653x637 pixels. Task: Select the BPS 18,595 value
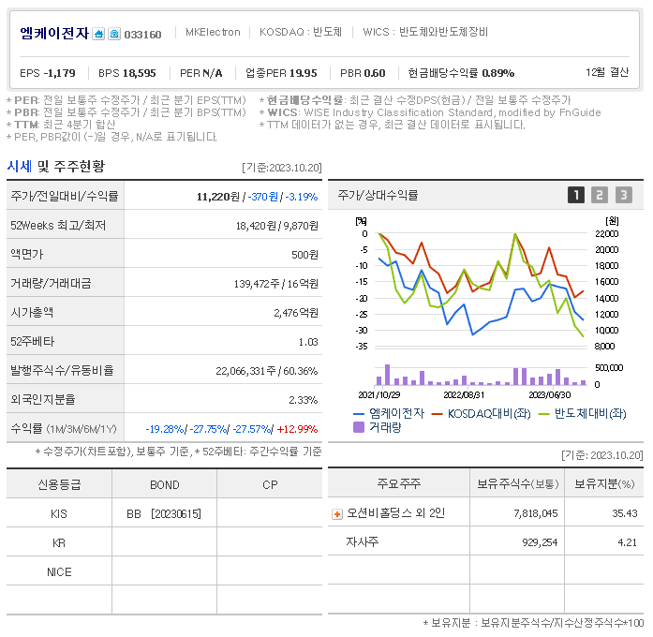[127, 73]
